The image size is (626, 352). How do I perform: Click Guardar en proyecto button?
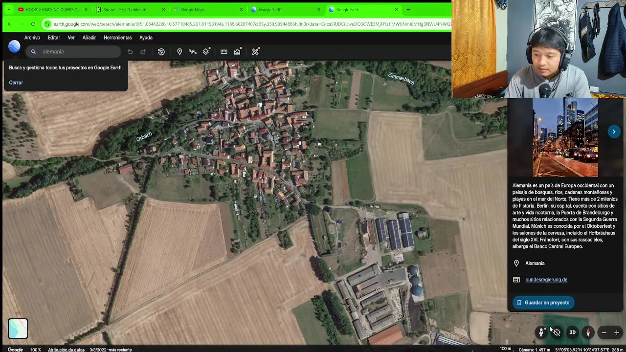pos(543,303)
